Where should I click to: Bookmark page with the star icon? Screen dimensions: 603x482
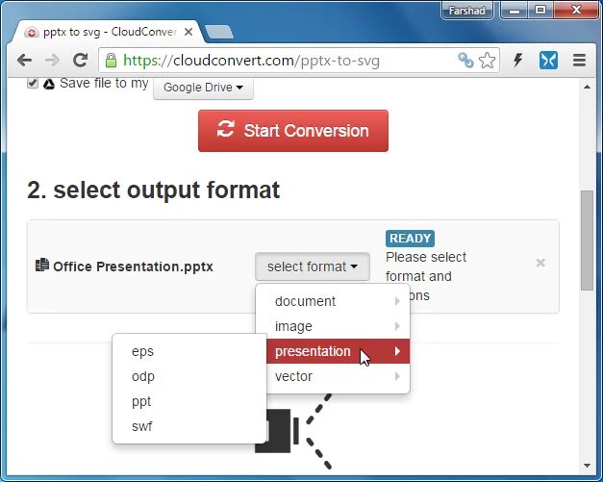pos(488,61)
